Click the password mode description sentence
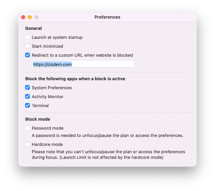The width and height of the screenshot is (215, 191). pos(107,136)
